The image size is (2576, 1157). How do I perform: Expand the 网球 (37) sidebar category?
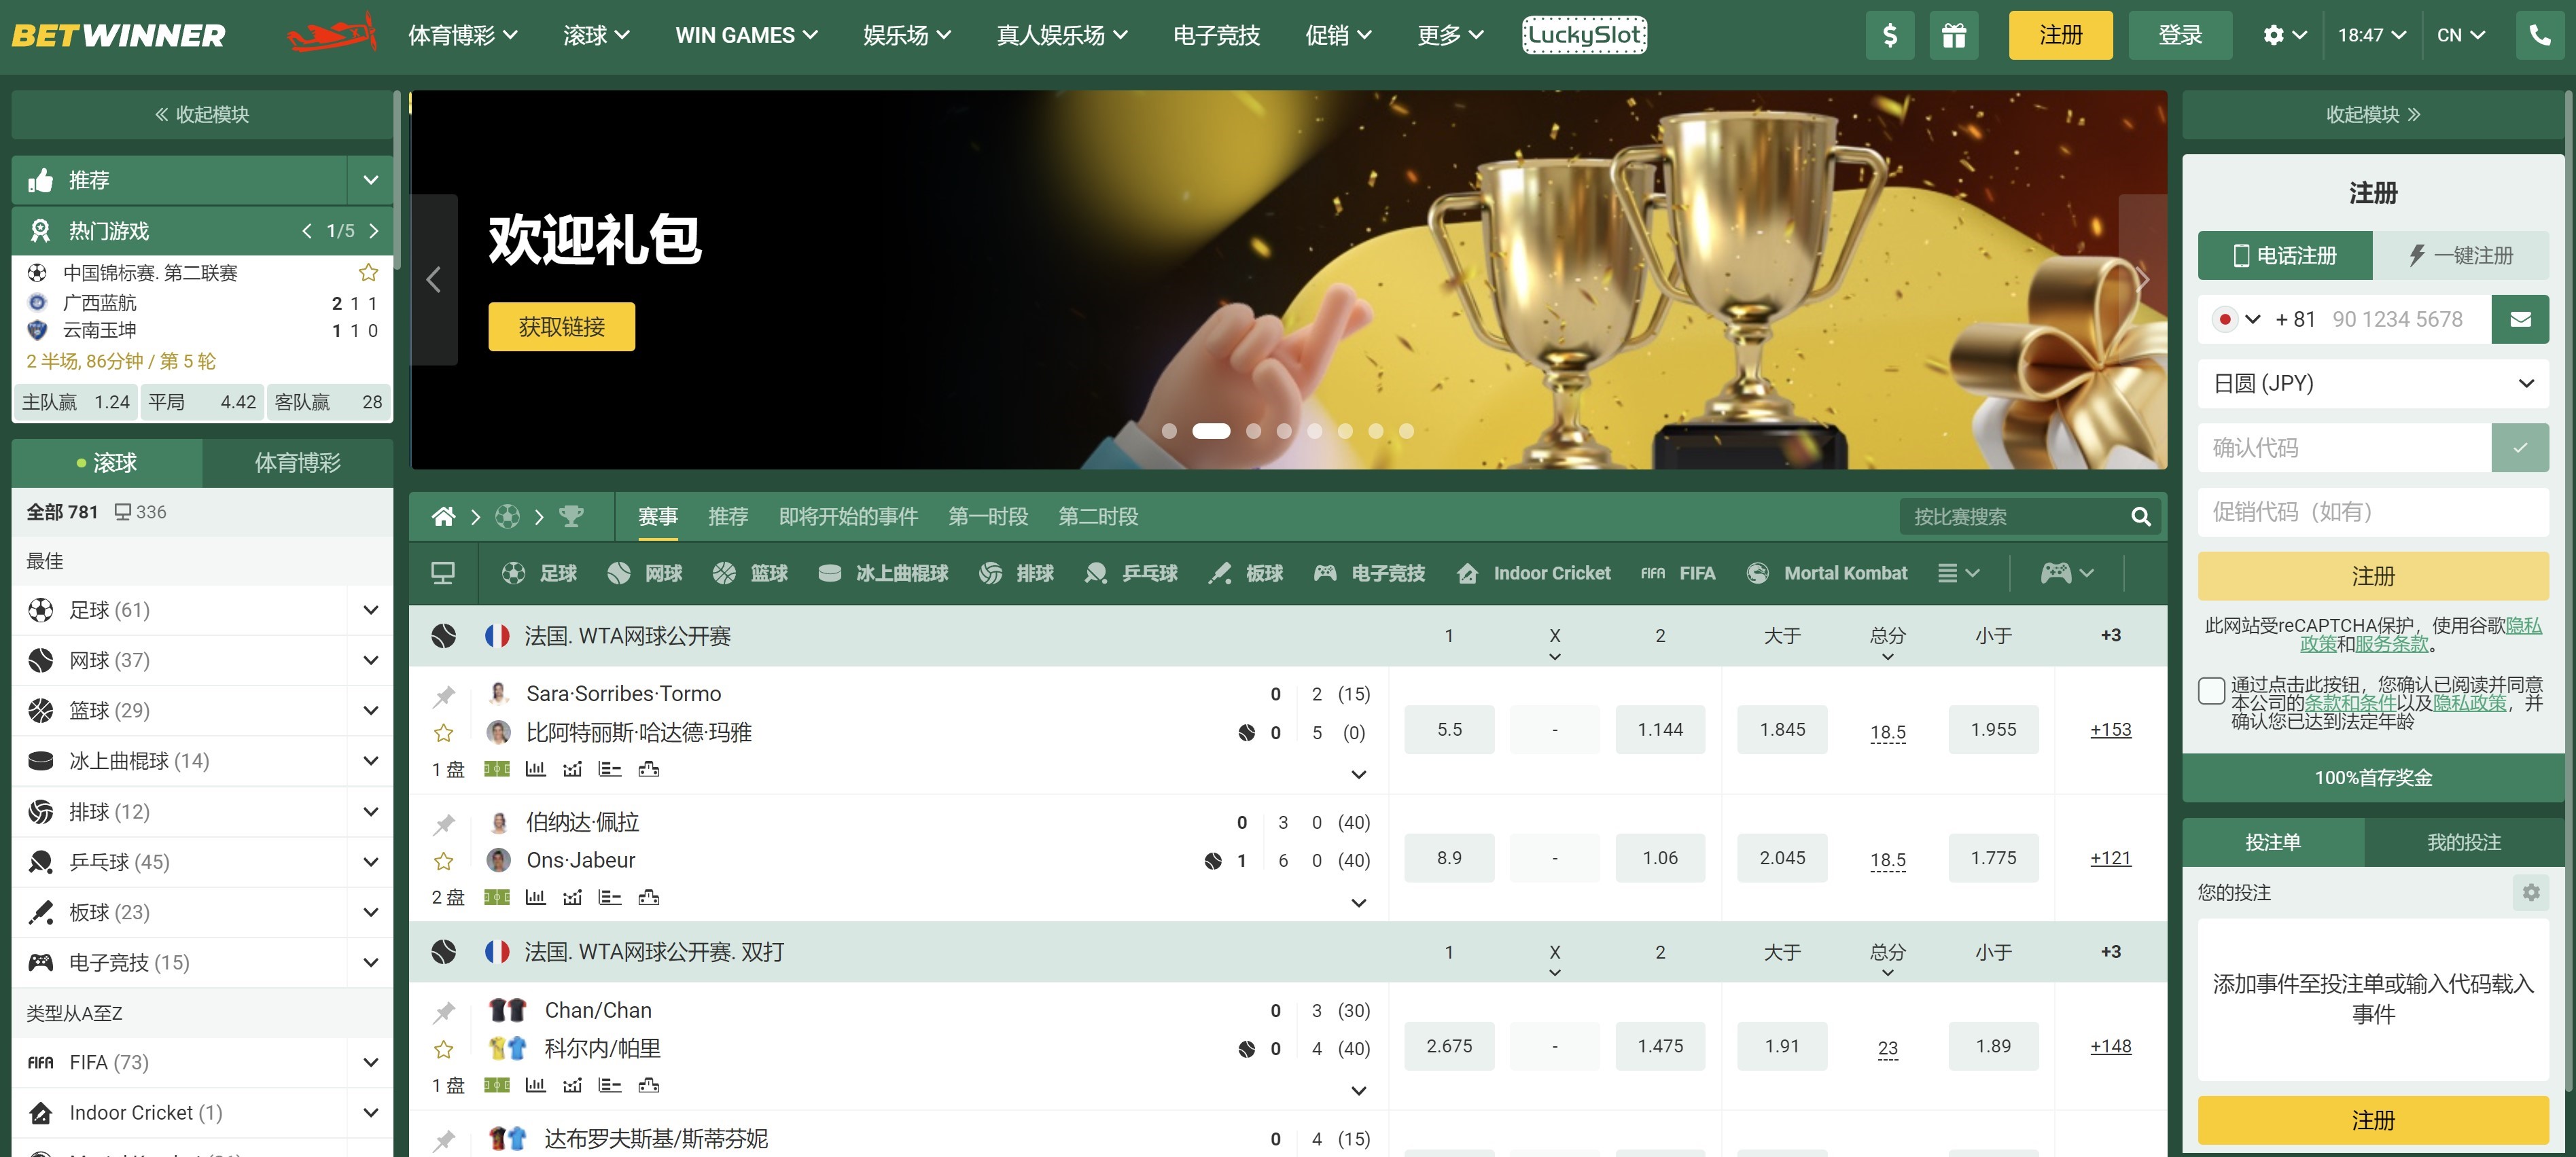[370, 660]
